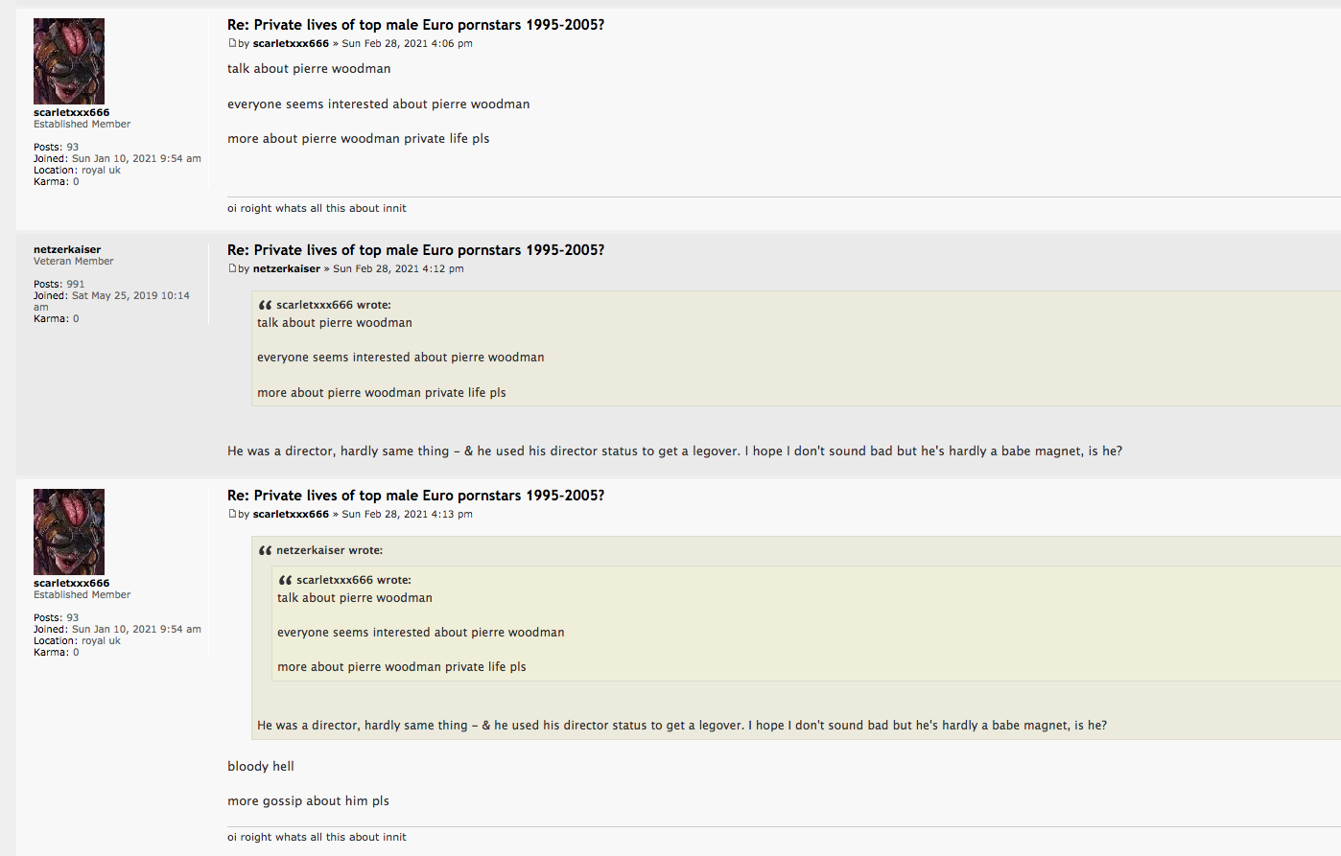Image resolution: width=1341 pixels, height=856 pixels.
Task: Click the 'netzerkaiser wrote:' quote header
Action: (329, 550)
